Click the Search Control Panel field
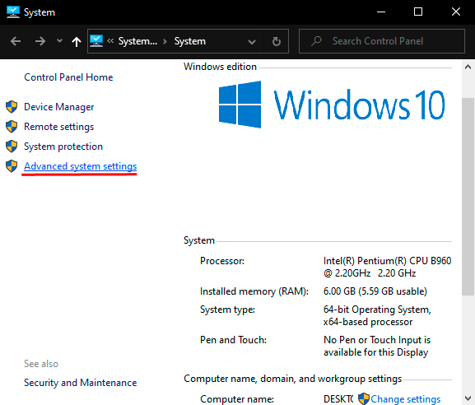This screenshot has width=475, height=405. pyautogui.click(x=382, y=41)
